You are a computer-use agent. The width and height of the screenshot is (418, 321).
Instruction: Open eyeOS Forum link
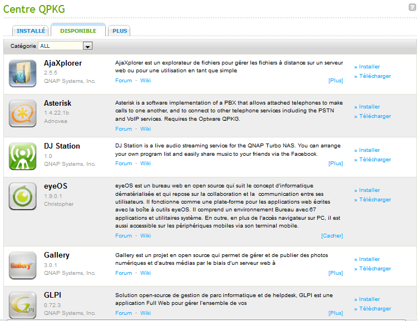pyautogui.click(x=124, y=236)
